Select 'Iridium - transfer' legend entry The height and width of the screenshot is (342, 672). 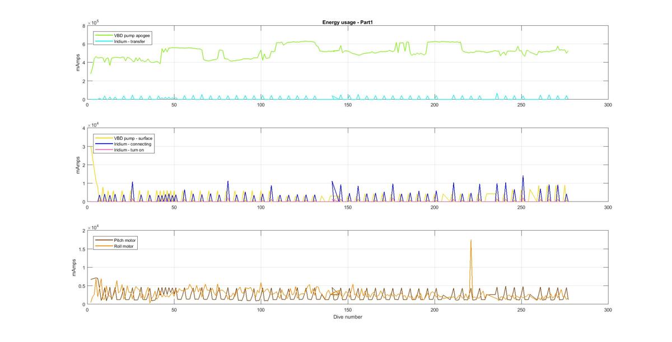(130, 41)
